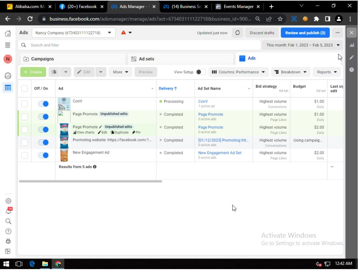Toggle the $2.00 Page Promote ad switch
The height and width of the screenshot is (271, 359).
pyautogui.click(x=44, y=130)
